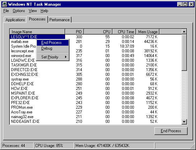Close the Task Manager window
Image resolution: width=196 pixels, height=150 pixels.
tap(191, 4)
